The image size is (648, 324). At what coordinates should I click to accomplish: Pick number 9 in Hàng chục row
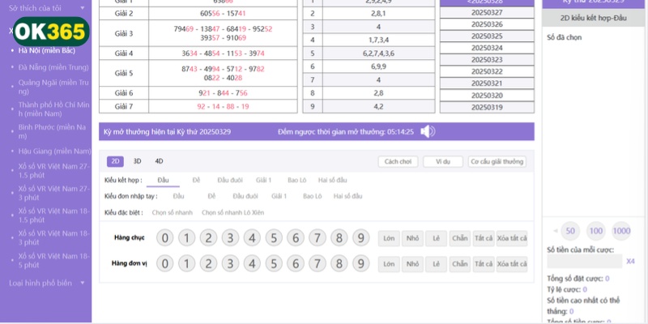[x=361, y=237]
